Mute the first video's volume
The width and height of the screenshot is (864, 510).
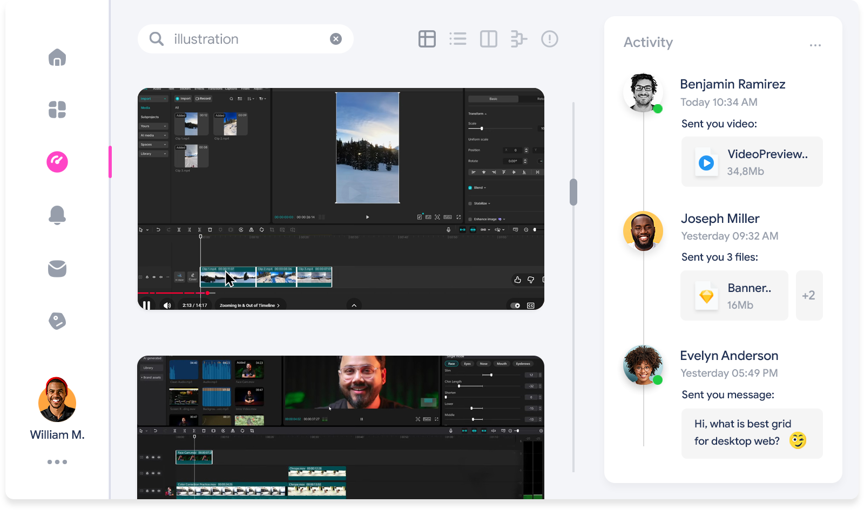pos(167,305)
